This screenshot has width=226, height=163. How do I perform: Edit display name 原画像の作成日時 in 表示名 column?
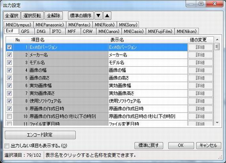148,109
